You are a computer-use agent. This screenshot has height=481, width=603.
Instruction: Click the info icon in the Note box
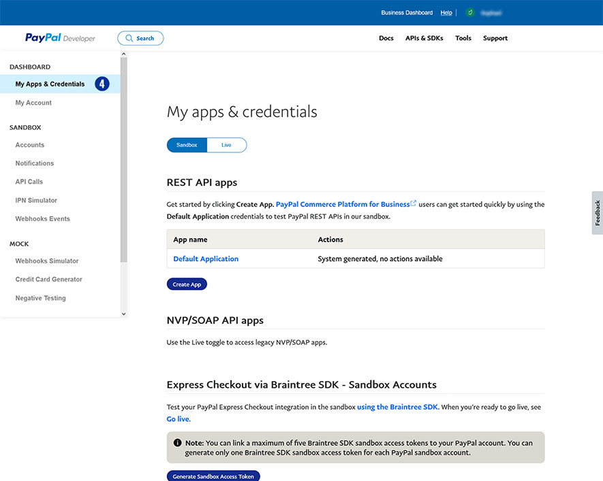[x=178, y=442]
